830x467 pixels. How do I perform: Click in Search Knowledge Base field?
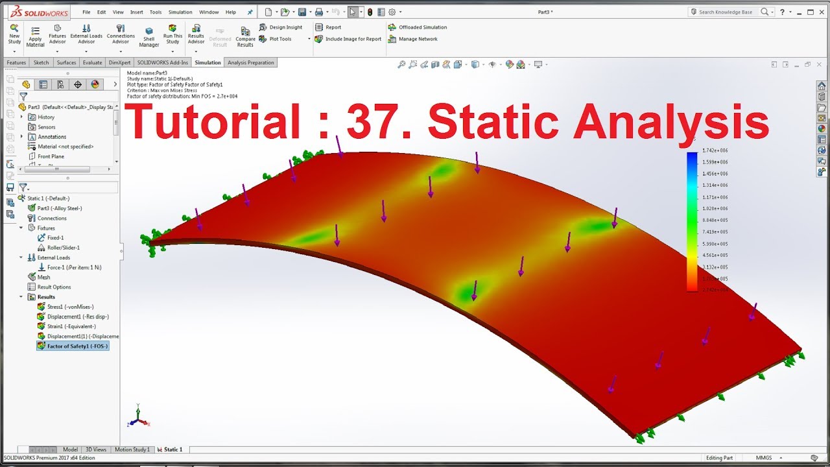click(x=726, y=12)
